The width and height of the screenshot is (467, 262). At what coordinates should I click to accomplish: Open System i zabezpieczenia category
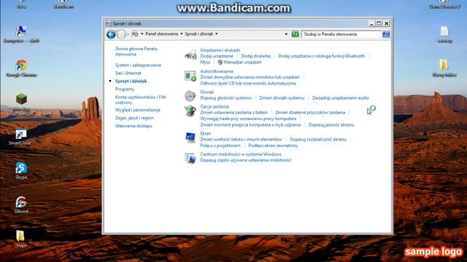pos(138,65)
